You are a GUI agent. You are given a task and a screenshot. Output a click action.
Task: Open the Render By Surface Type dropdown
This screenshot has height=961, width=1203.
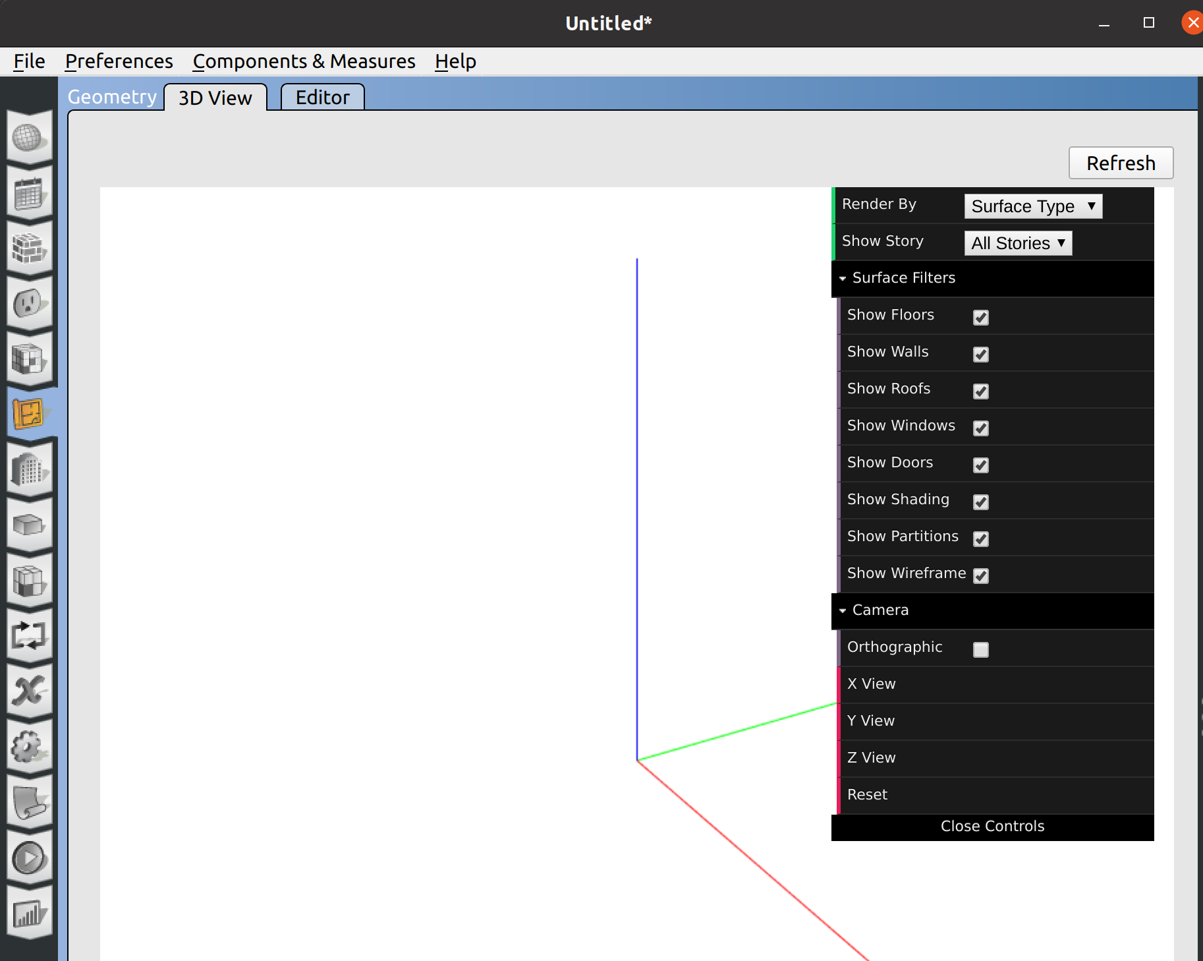[1032, 206]
